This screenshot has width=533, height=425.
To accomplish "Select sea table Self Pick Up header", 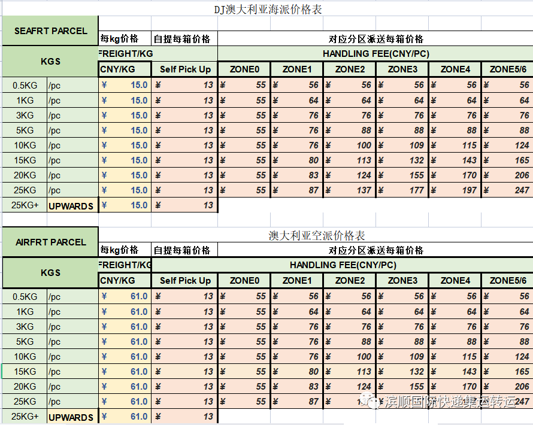I will (184, 69).
